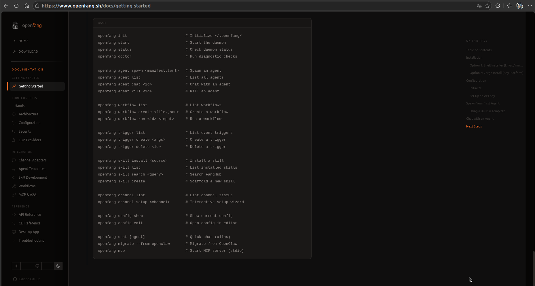This screenshot has height=286, width=535.
Task: Click the GitHub icon beside Edit on GitHub
Action: pyautogui.click(x=15, y=279)
